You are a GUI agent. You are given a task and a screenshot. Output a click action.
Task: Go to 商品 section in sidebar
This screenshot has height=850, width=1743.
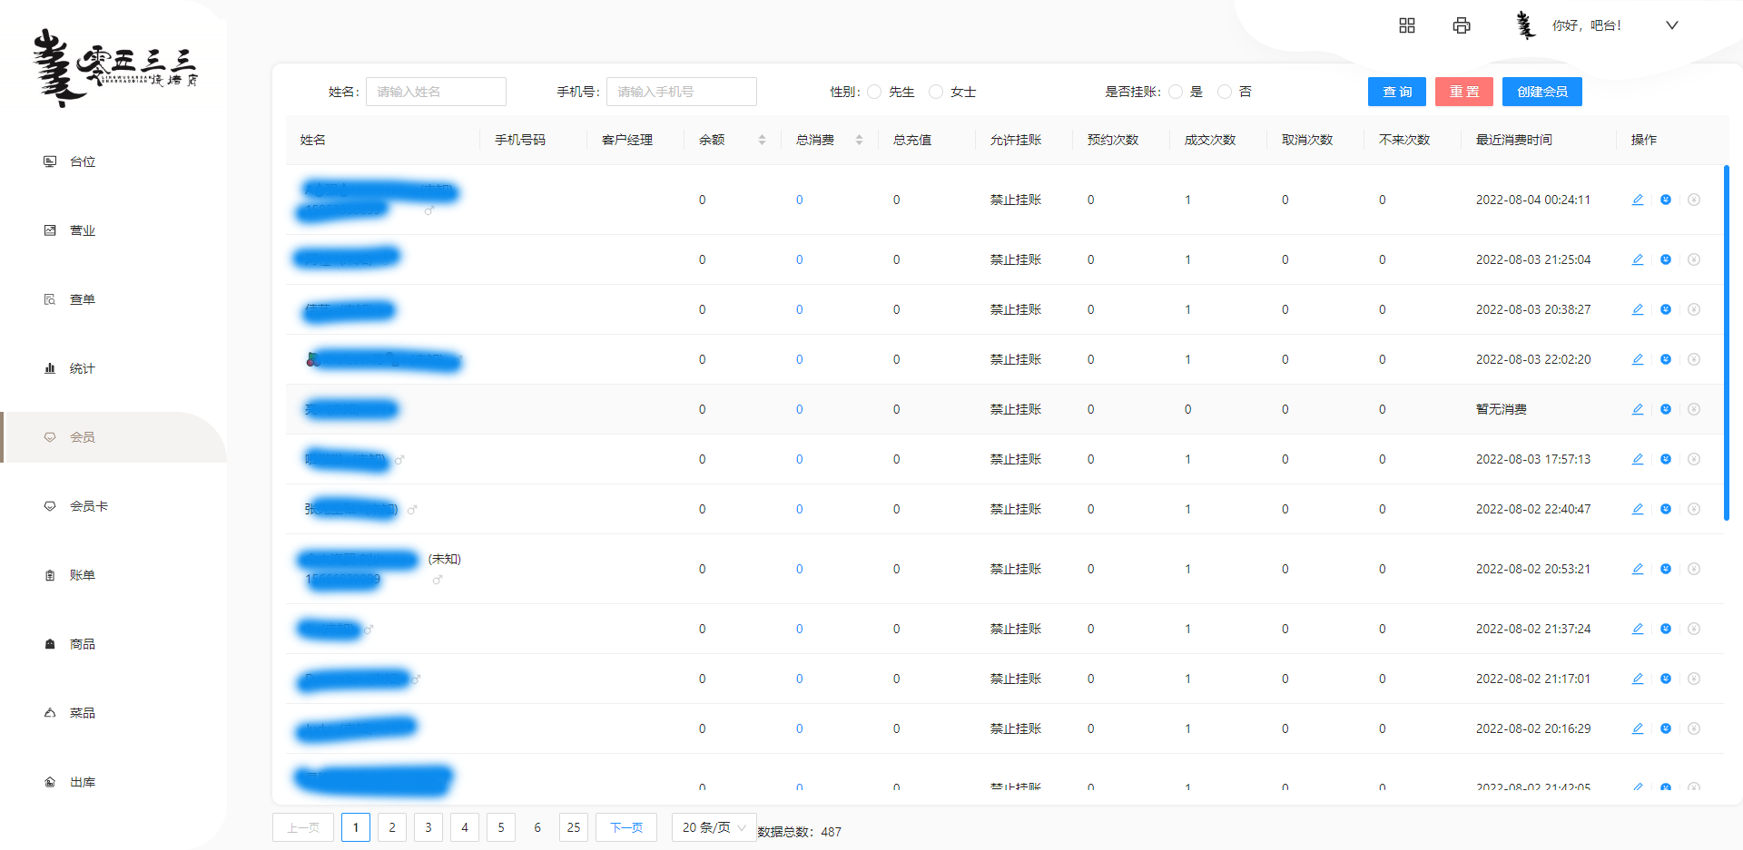(x=82, y=644)
